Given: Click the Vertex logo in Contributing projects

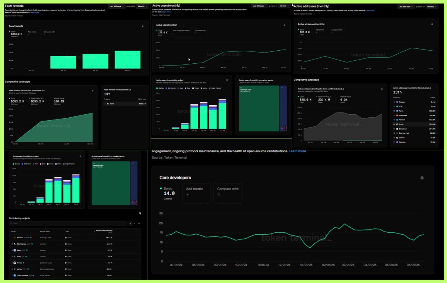Looking at the screenshot, I should coord(15,269).
